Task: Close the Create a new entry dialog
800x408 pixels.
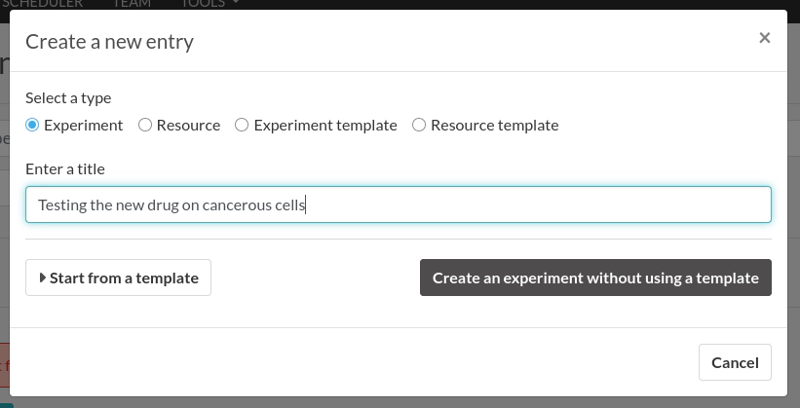Action: 764,38
